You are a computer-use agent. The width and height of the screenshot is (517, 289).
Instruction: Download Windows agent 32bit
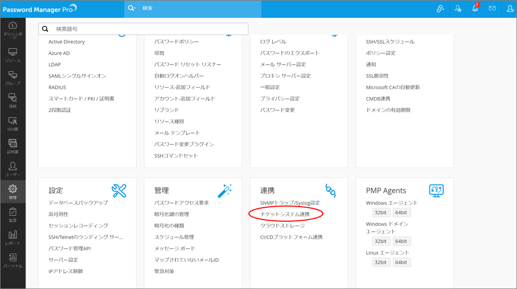380,213
